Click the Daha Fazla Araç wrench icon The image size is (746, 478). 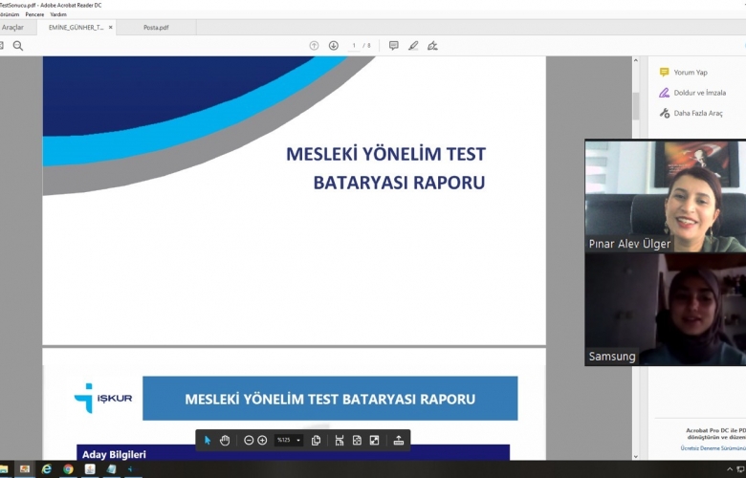(x=664, y=113)
